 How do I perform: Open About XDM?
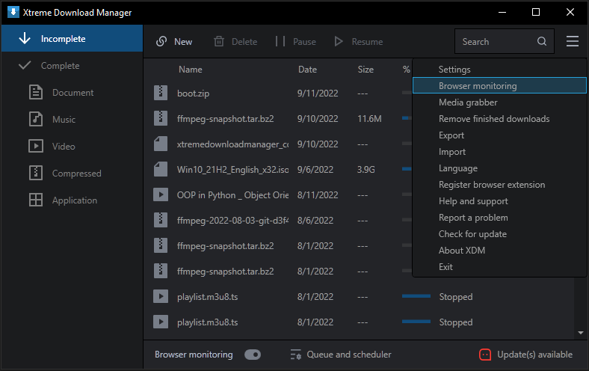click(x=499, y=251)
